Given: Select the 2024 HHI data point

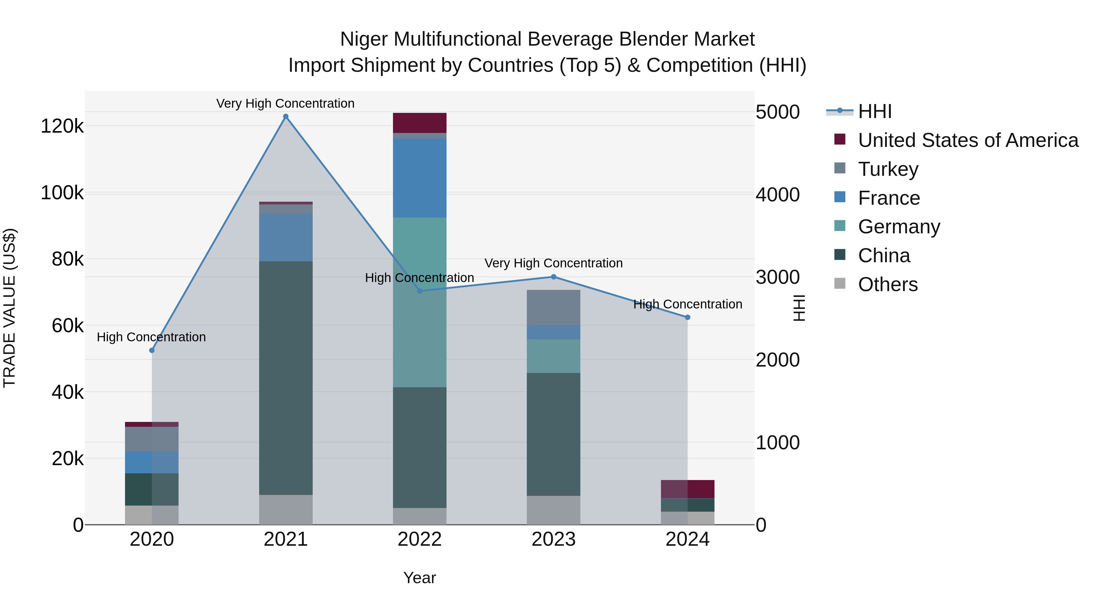Looking at the screenshot, I should [x=687, y=317].
